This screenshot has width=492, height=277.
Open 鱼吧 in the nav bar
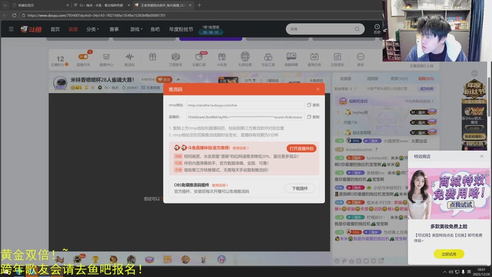tap(155, 29)
